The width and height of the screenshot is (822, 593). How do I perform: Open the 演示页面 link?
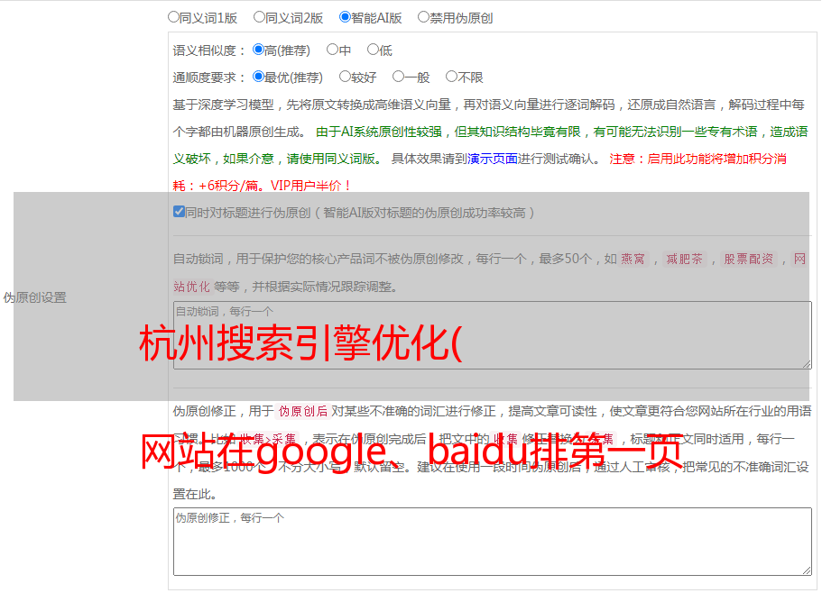pyautogui.click(x=493, y=159)
